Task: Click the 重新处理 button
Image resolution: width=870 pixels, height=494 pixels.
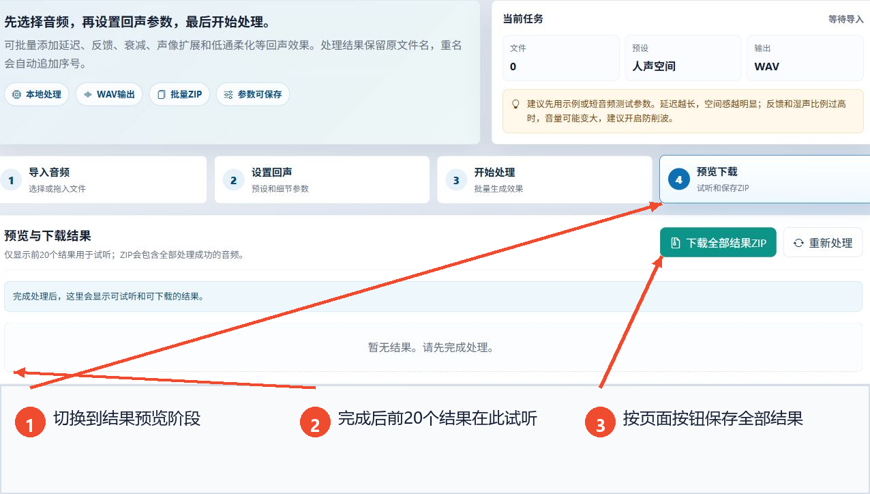Action: point(823,242)
